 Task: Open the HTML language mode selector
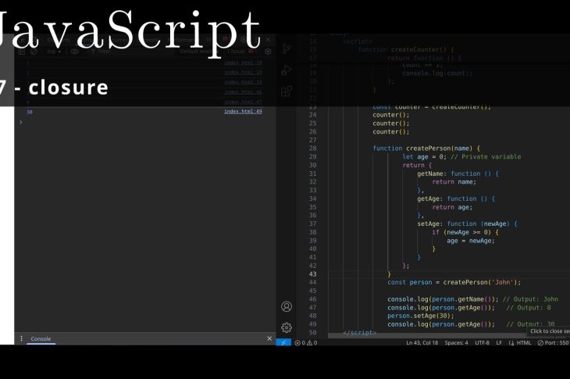[x=519, y=342]
